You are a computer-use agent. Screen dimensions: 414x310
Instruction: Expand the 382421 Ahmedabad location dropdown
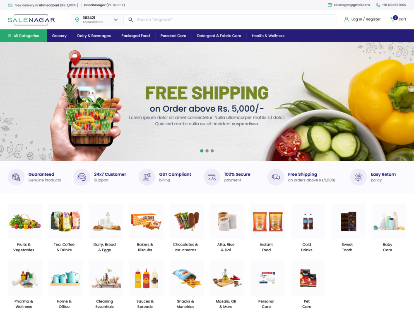(x=97, y=20)
